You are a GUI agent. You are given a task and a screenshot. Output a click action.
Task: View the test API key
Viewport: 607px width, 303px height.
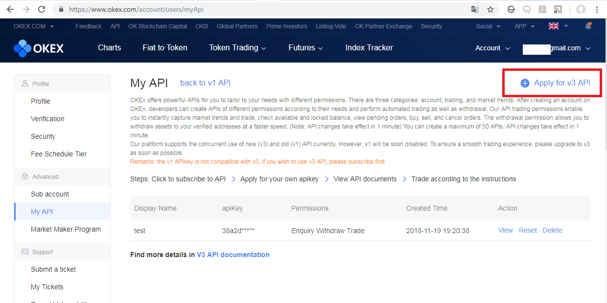point(506,230)
